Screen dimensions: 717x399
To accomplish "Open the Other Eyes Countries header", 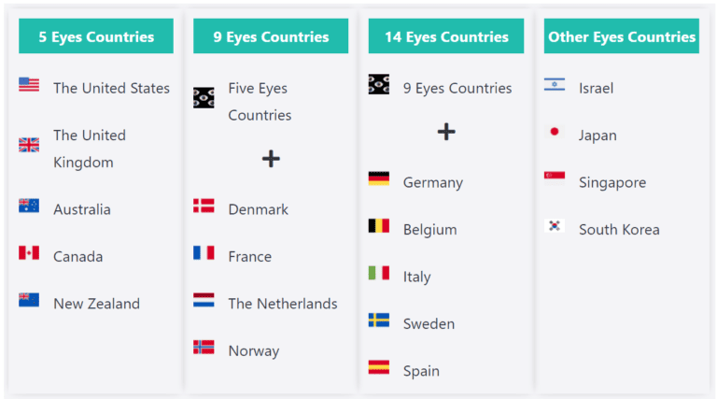I will 622,37.
